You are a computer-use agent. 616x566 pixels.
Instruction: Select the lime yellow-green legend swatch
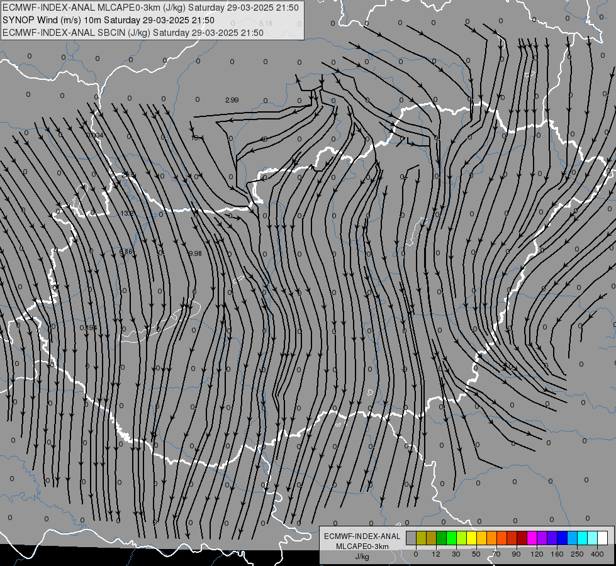tap(462, 538)
